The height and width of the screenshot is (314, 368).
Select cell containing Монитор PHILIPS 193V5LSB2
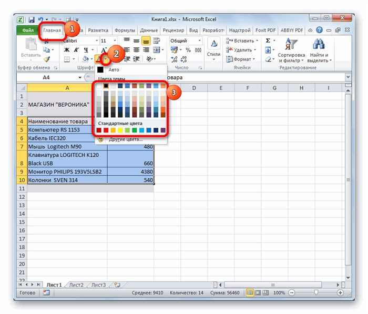[x=67, y=171]
